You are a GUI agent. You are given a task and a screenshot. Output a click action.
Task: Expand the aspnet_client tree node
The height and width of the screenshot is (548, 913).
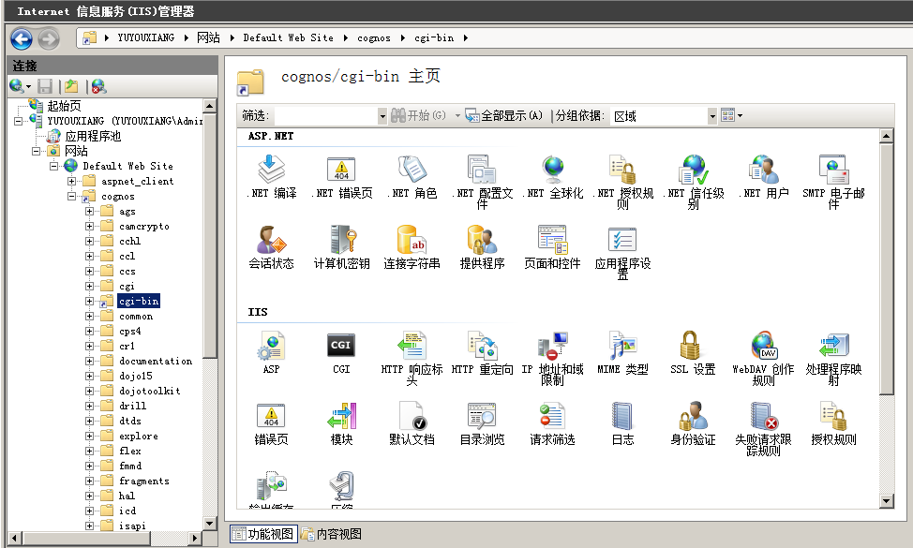(71, 181)
